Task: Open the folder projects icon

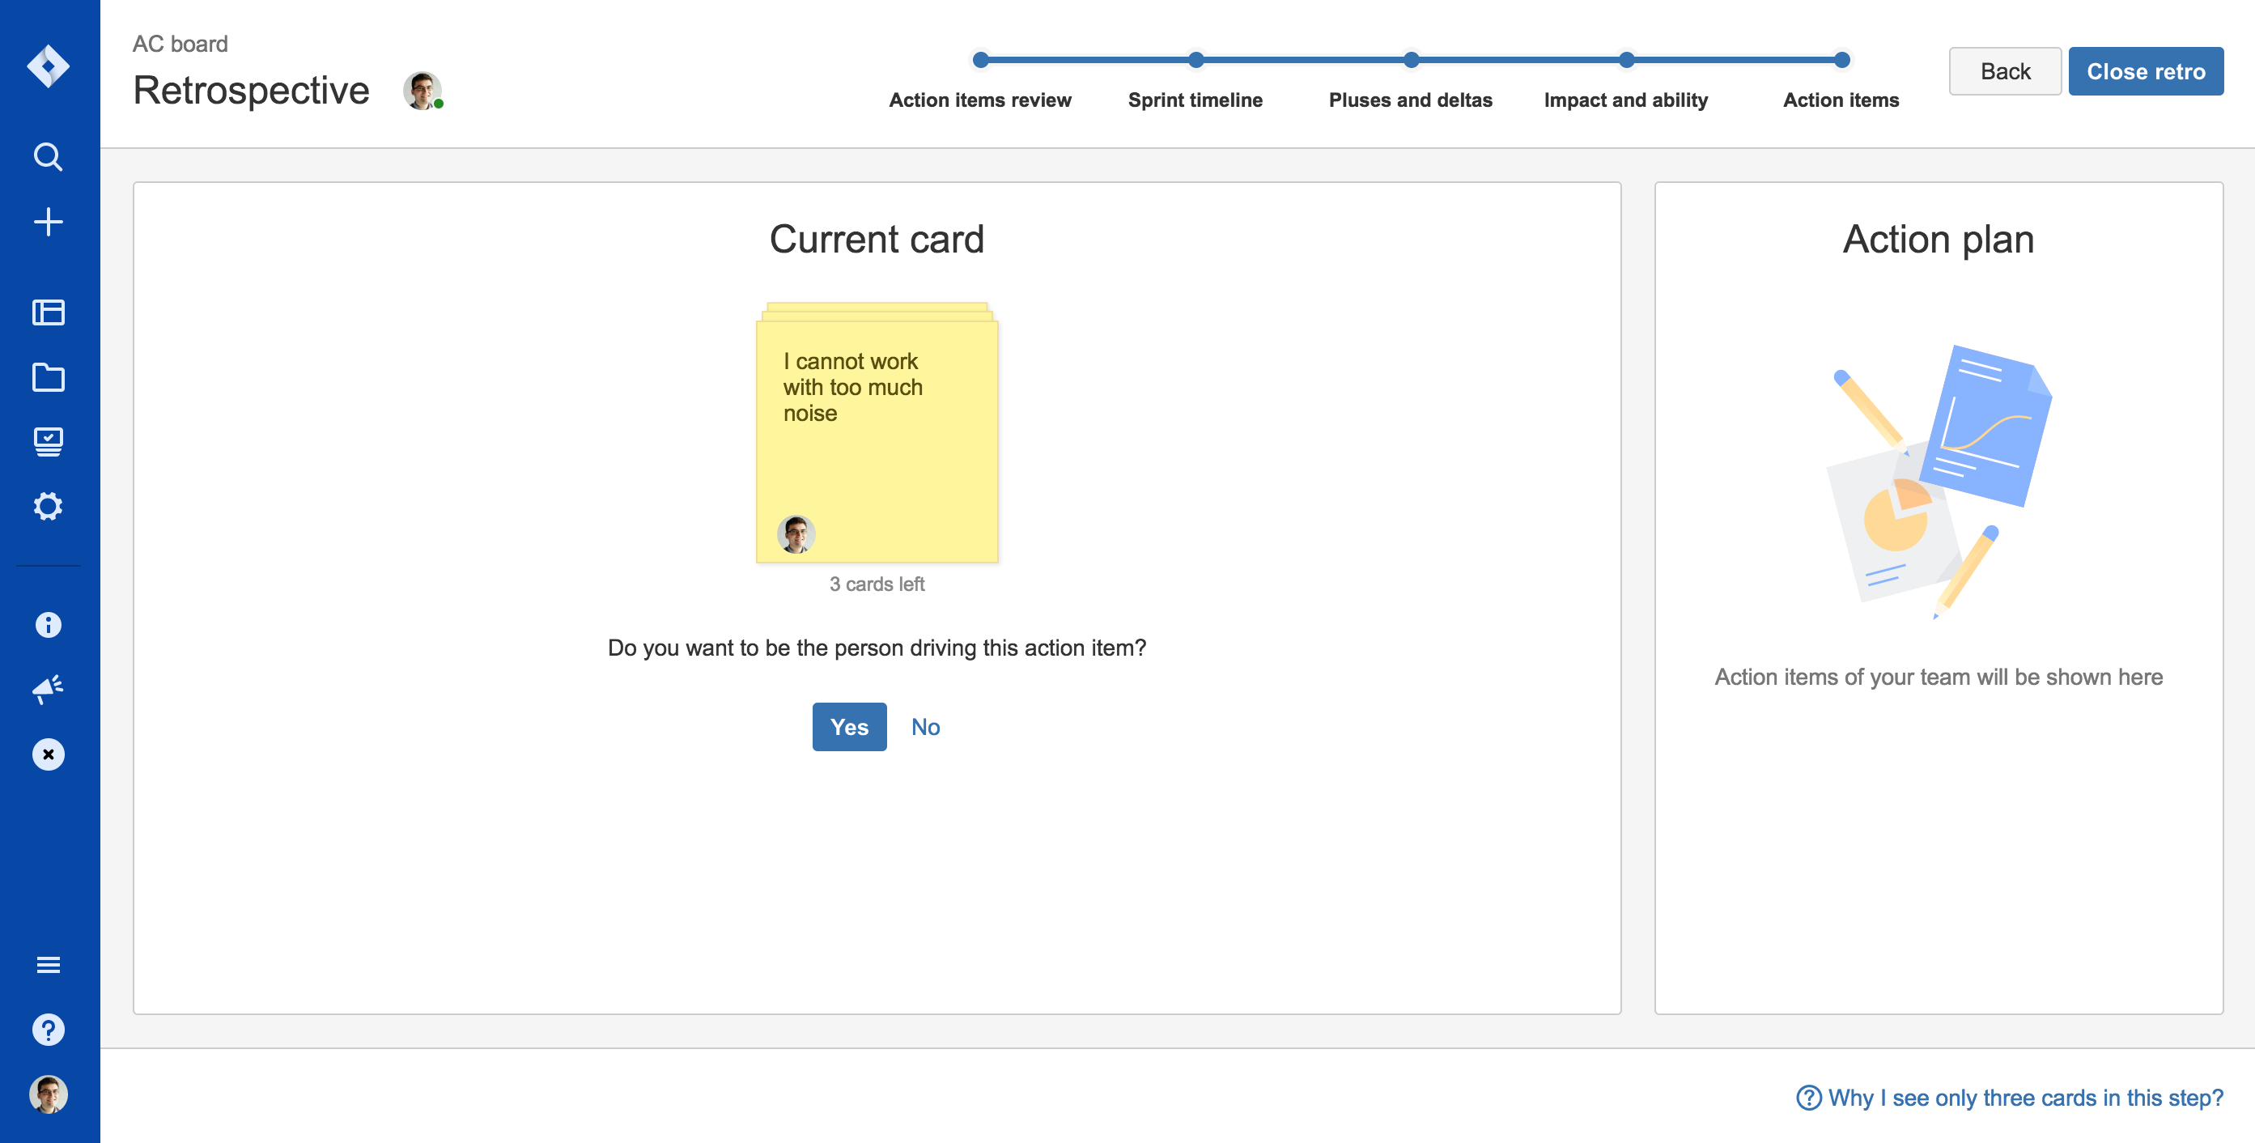Action: [x=48, y=378]
